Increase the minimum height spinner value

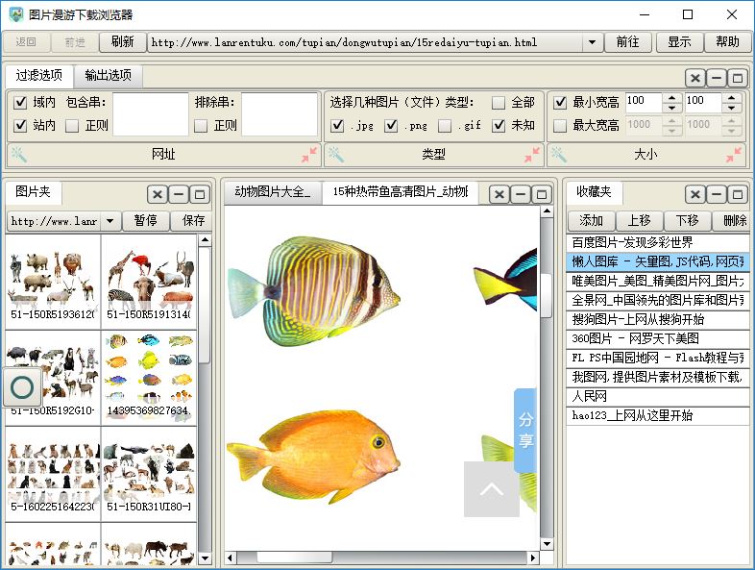(x=731, y=97)
